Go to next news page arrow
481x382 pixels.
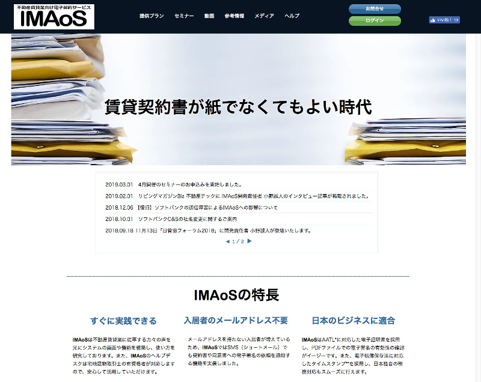pyautogui.click(x=250, y=241)
